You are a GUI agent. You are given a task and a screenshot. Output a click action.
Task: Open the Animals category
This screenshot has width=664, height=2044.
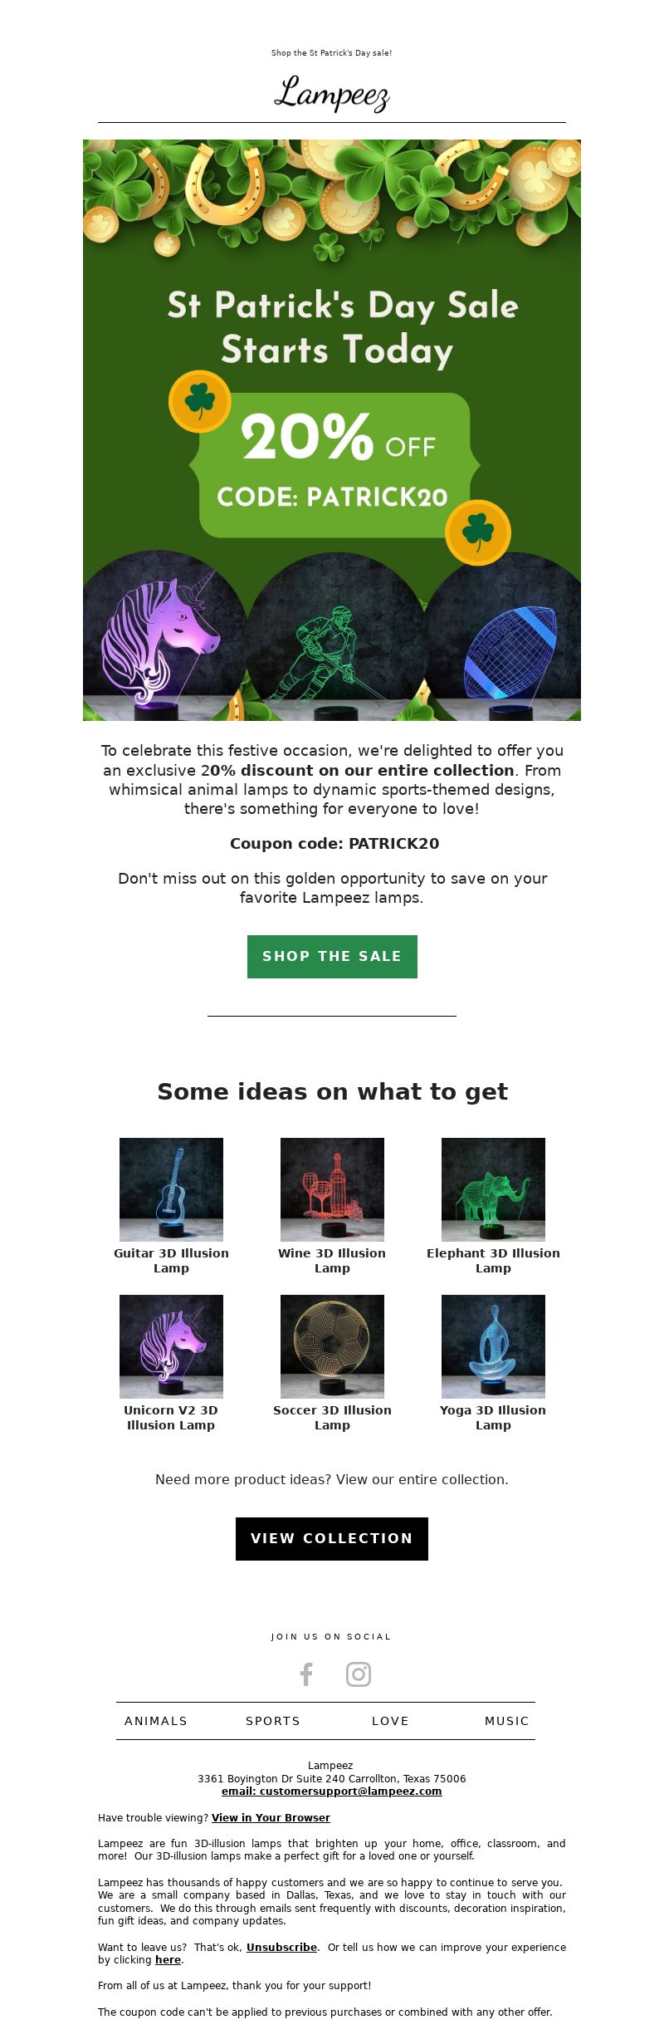click(156, 1721)
